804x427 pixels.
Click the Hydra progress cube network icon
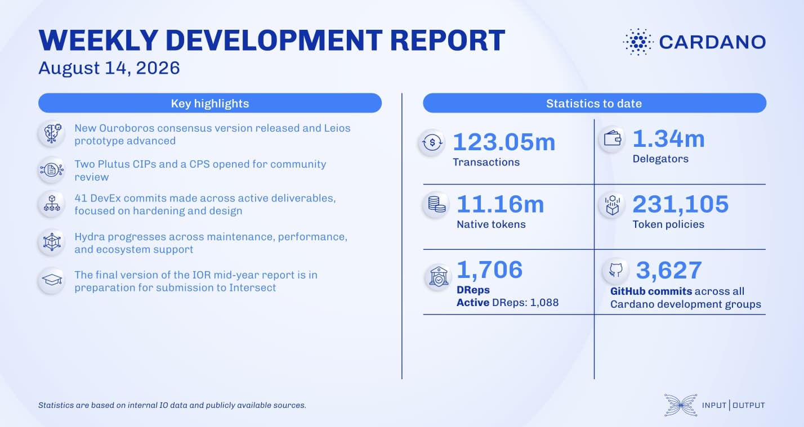point(51,242)
